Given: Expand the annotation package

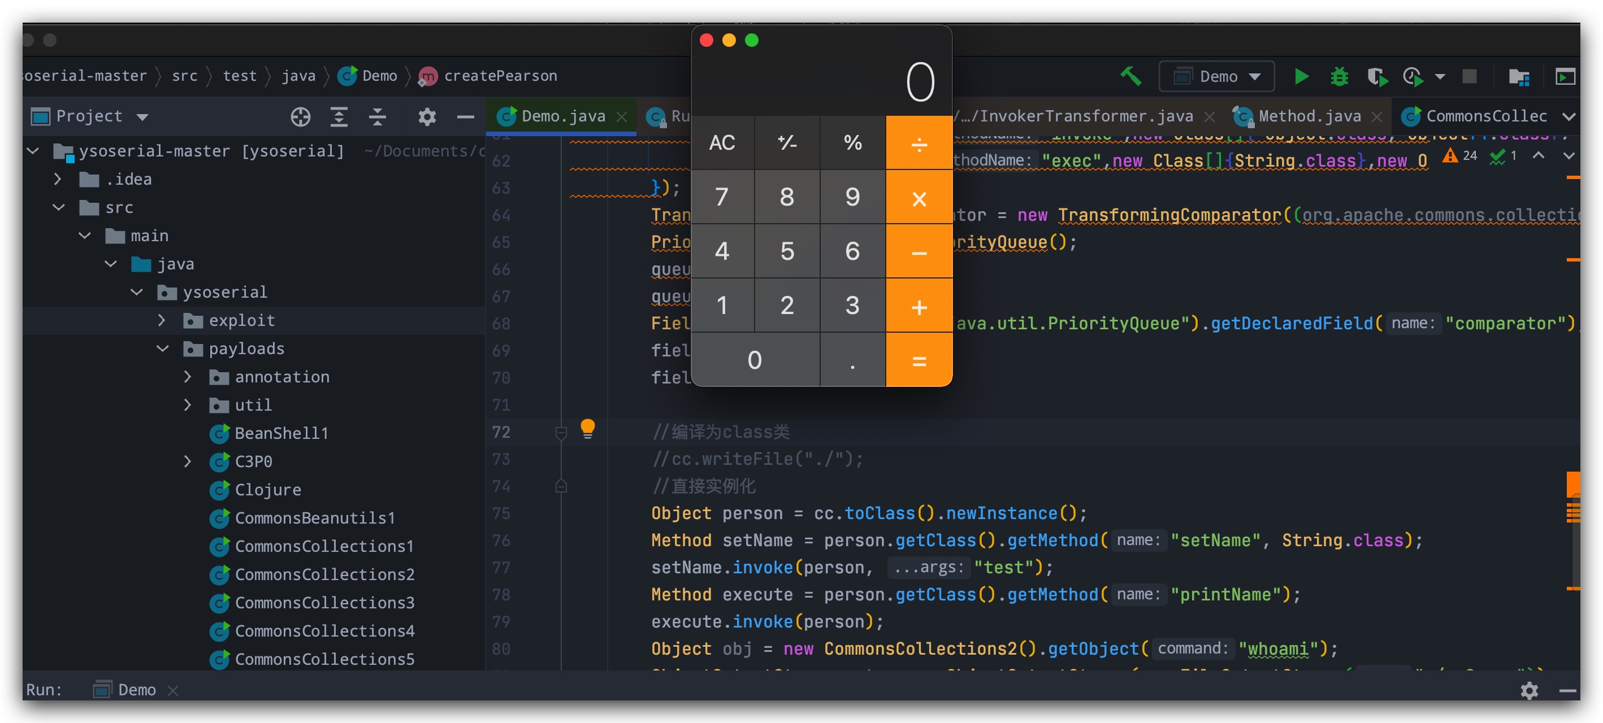Looking at the screenshot, I should coord(188,377).
